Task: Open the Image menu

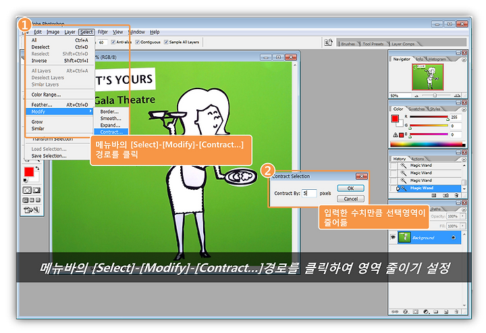Action: 53,32
